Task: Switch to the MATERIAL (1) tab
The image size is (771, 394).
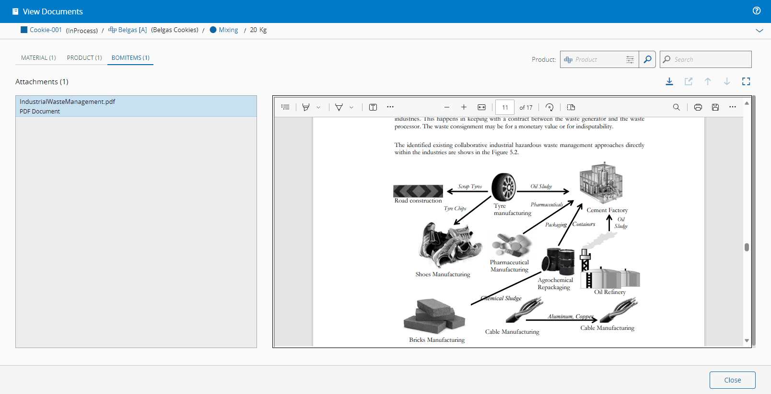Action: (x=38, y=58)
